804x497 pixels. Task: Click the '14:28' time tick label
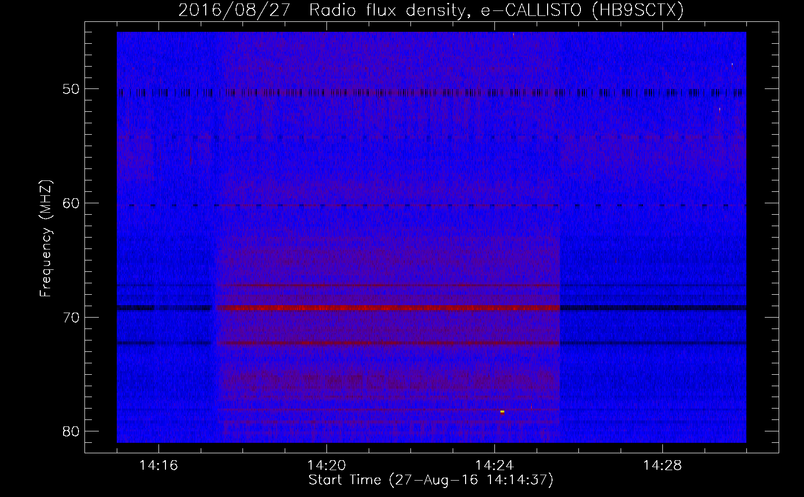662,466
